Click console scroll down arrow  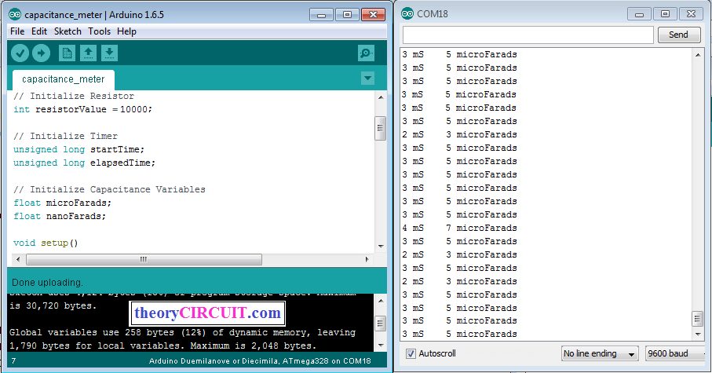(x=381, y=346)
